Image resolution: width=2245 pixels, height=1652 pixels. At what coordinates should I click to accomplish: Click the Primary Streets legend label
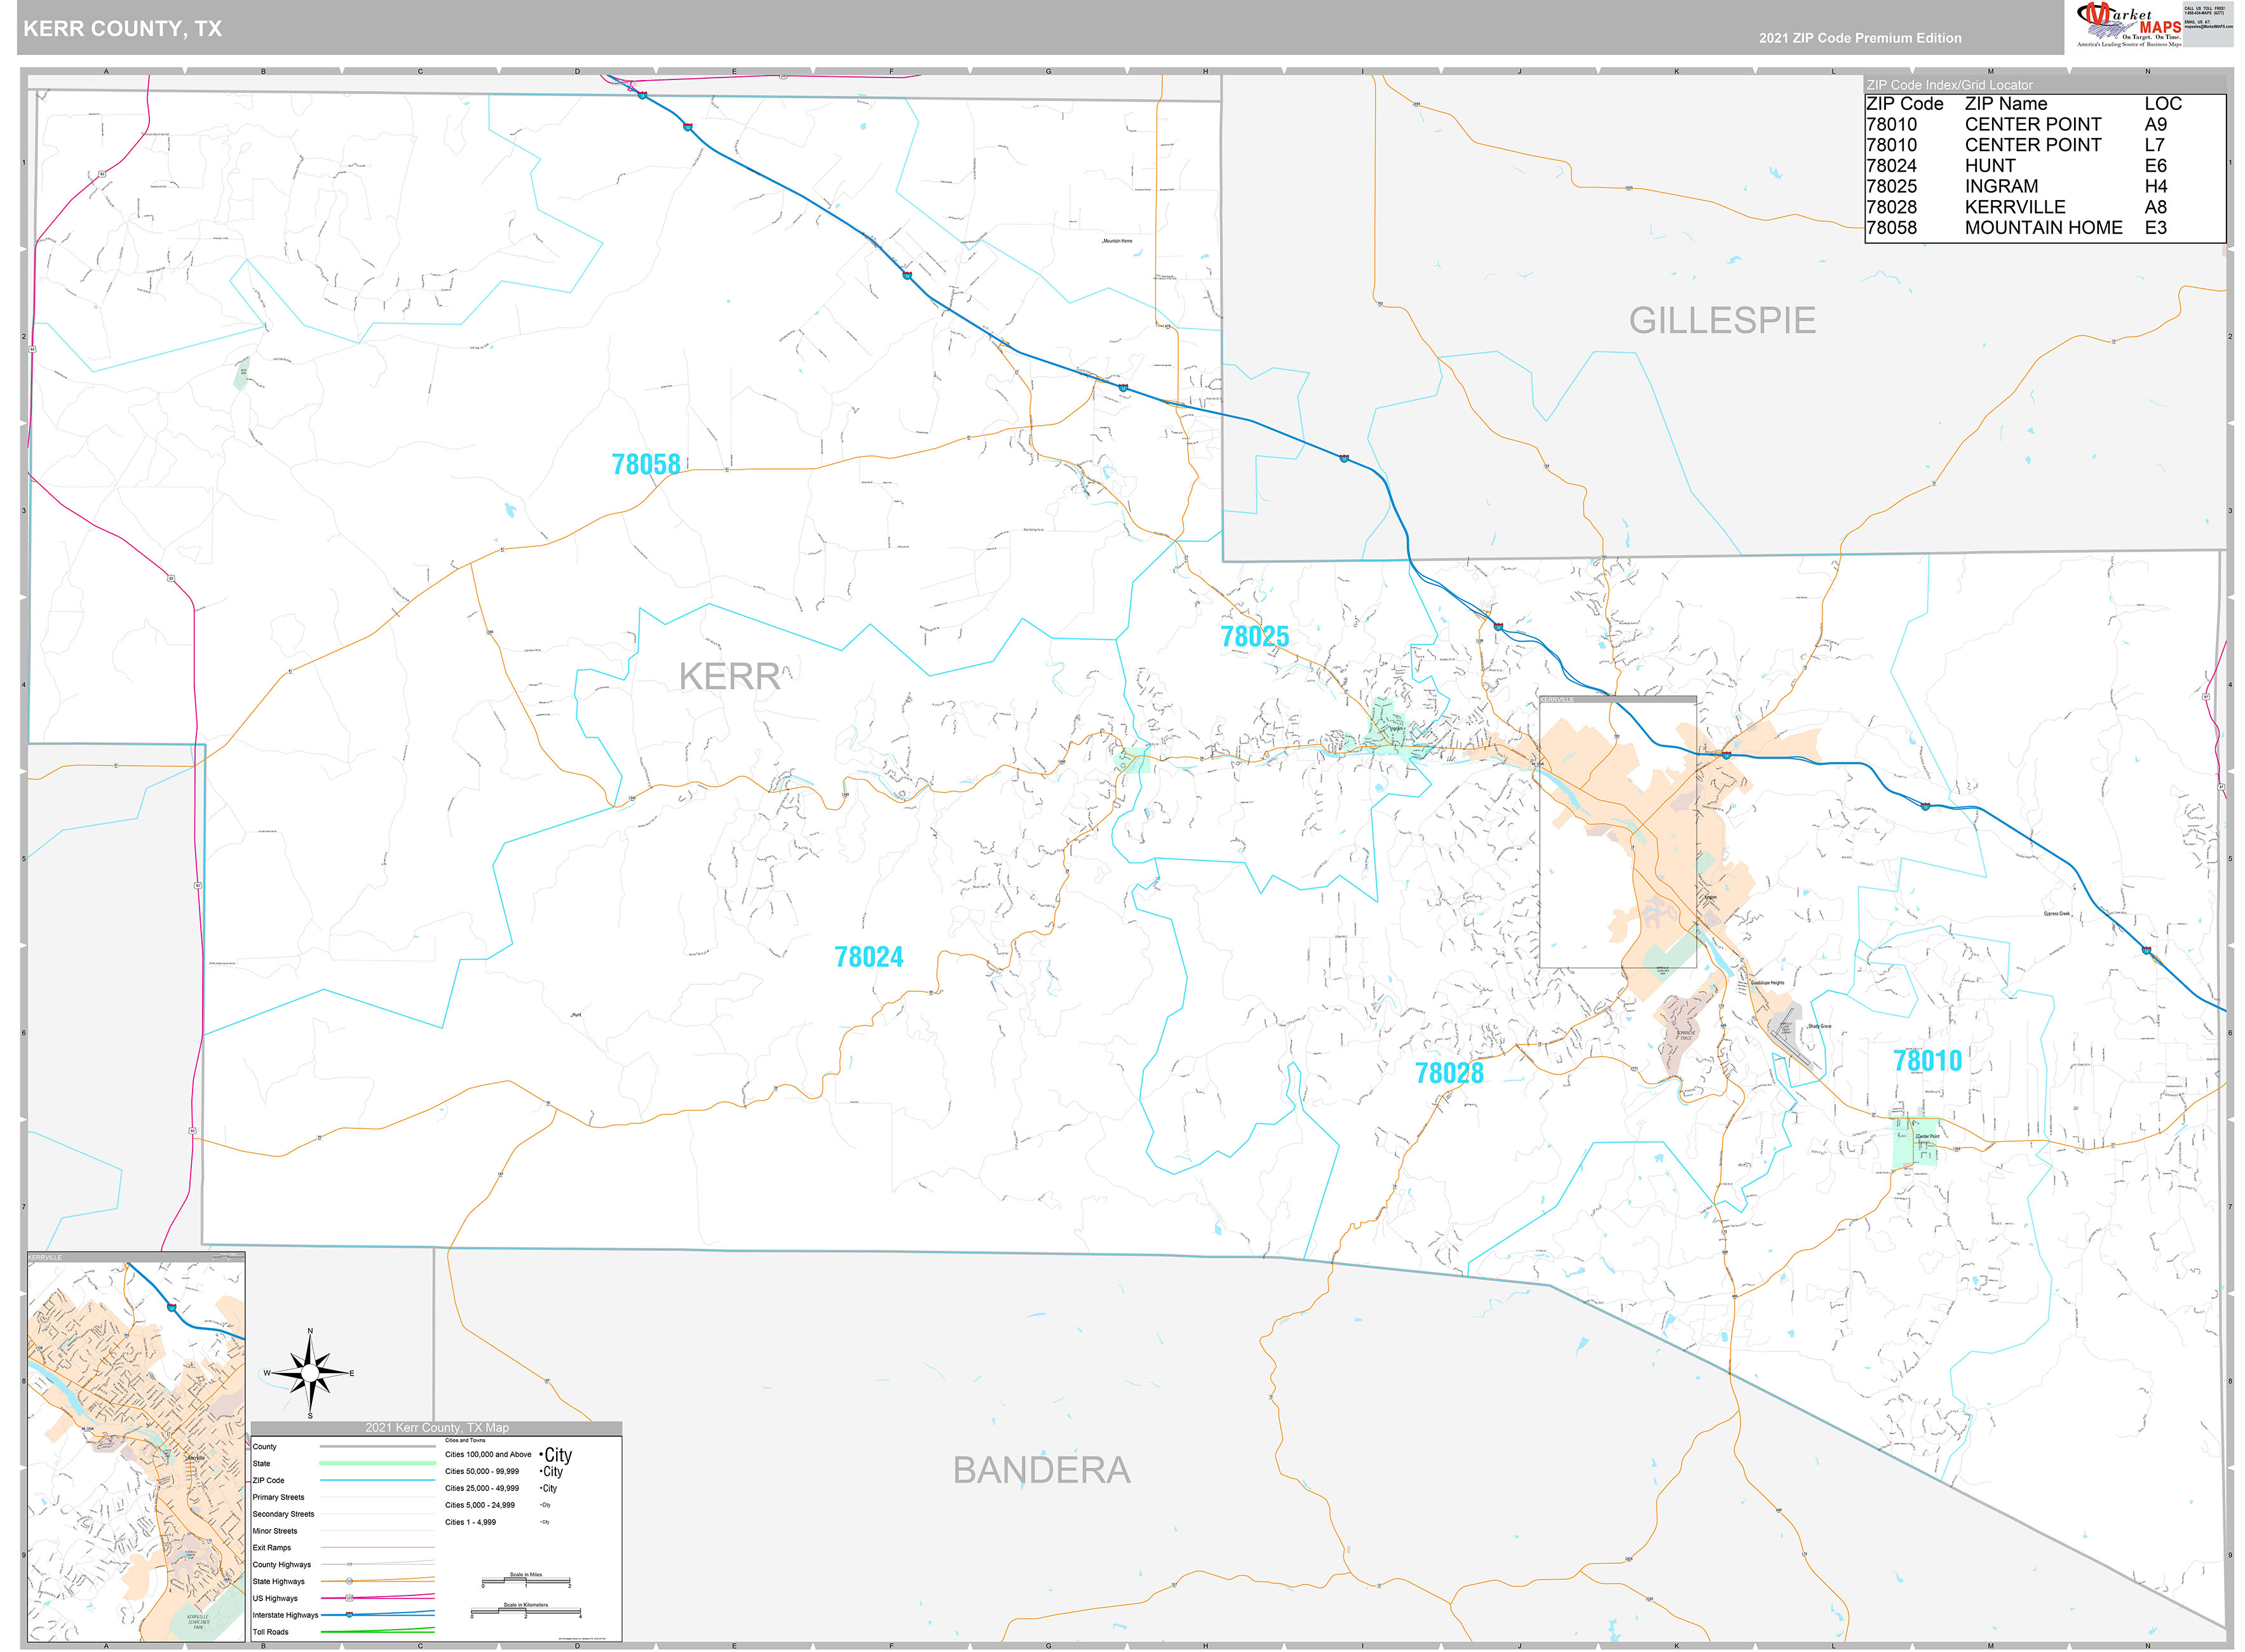278,1497
